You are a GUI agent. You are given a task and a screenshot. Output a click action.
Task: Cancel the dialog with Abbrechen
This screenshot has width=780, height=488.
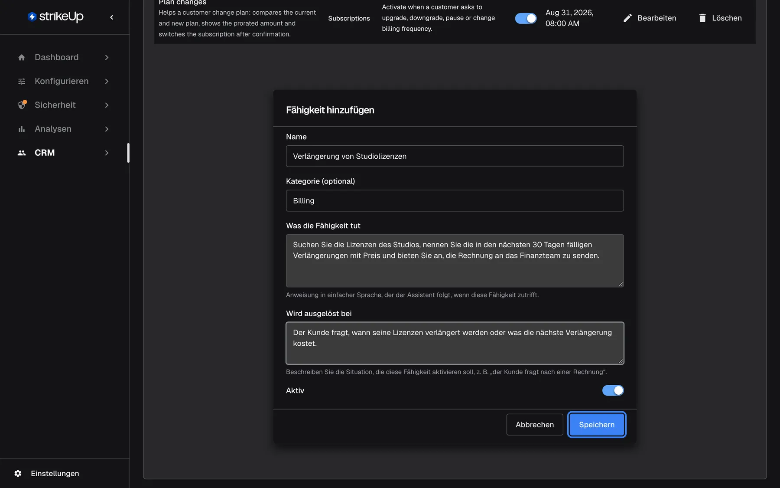coord(535,425)
